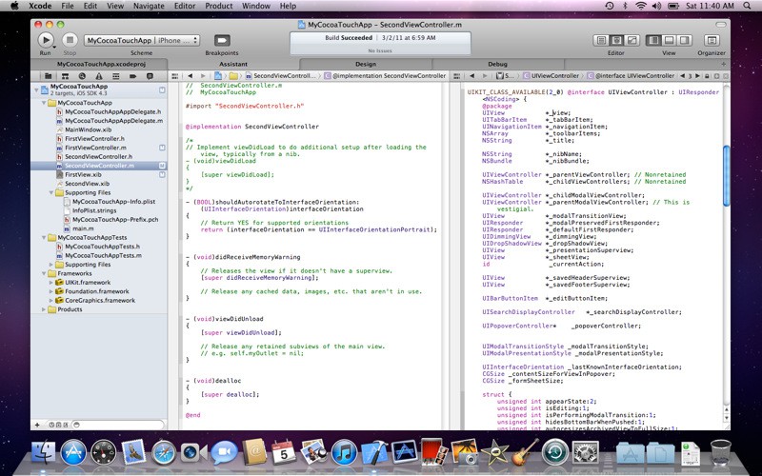
Task: Open the Navigate menu
Action: pyautogui.click(x=149, y=6)
